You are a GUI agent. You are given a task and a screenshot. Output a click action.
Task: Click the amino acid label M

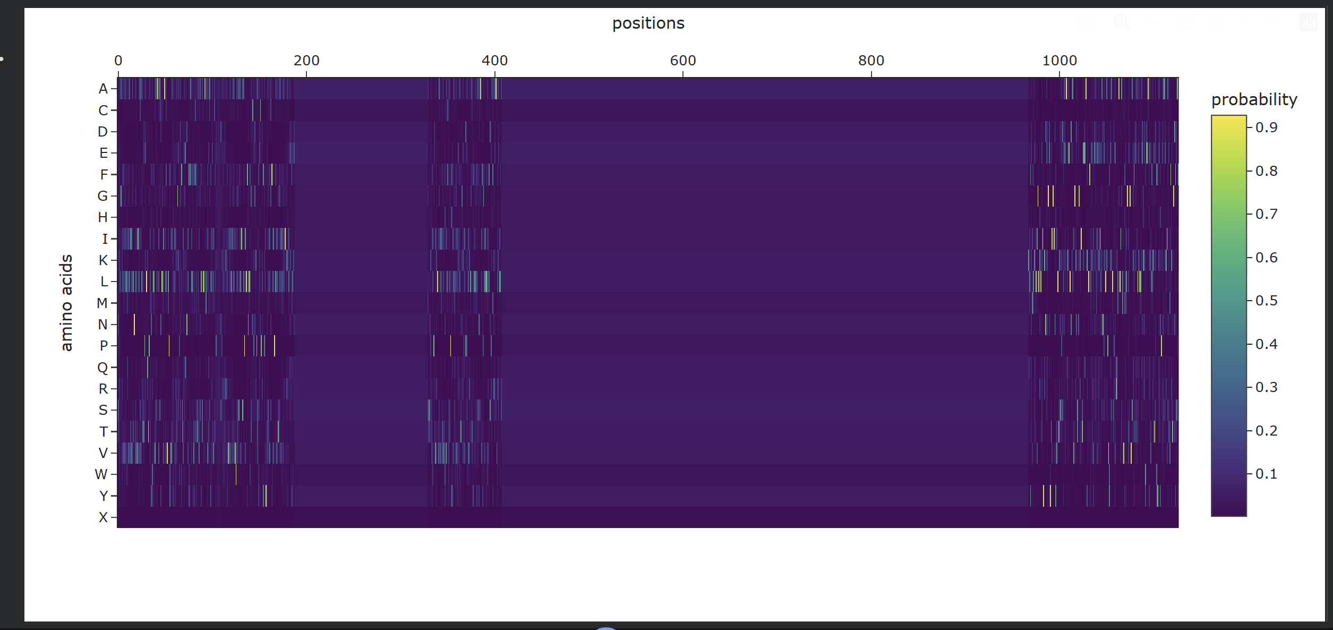point(102,303)
